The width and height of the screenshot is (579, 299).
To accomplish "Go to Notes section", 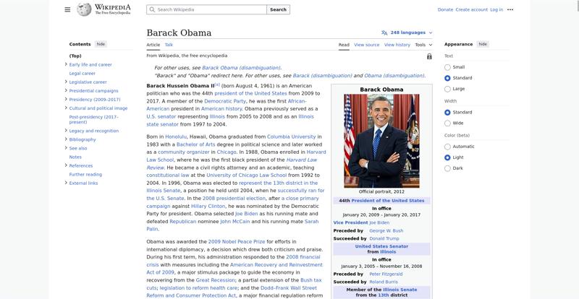I will click(75, 157).
